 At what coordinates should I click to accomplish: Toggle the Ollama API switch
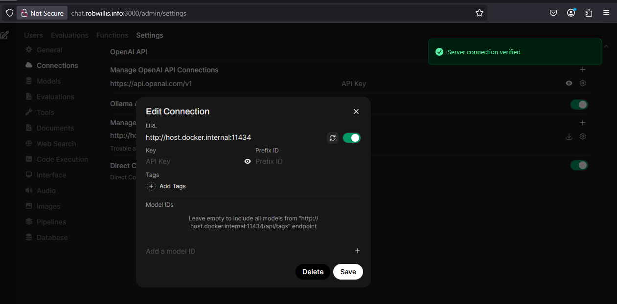tap(579, 105)
